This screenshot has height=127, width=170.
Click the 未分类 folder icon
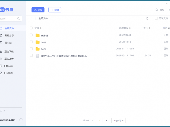(x=37, y=35)
